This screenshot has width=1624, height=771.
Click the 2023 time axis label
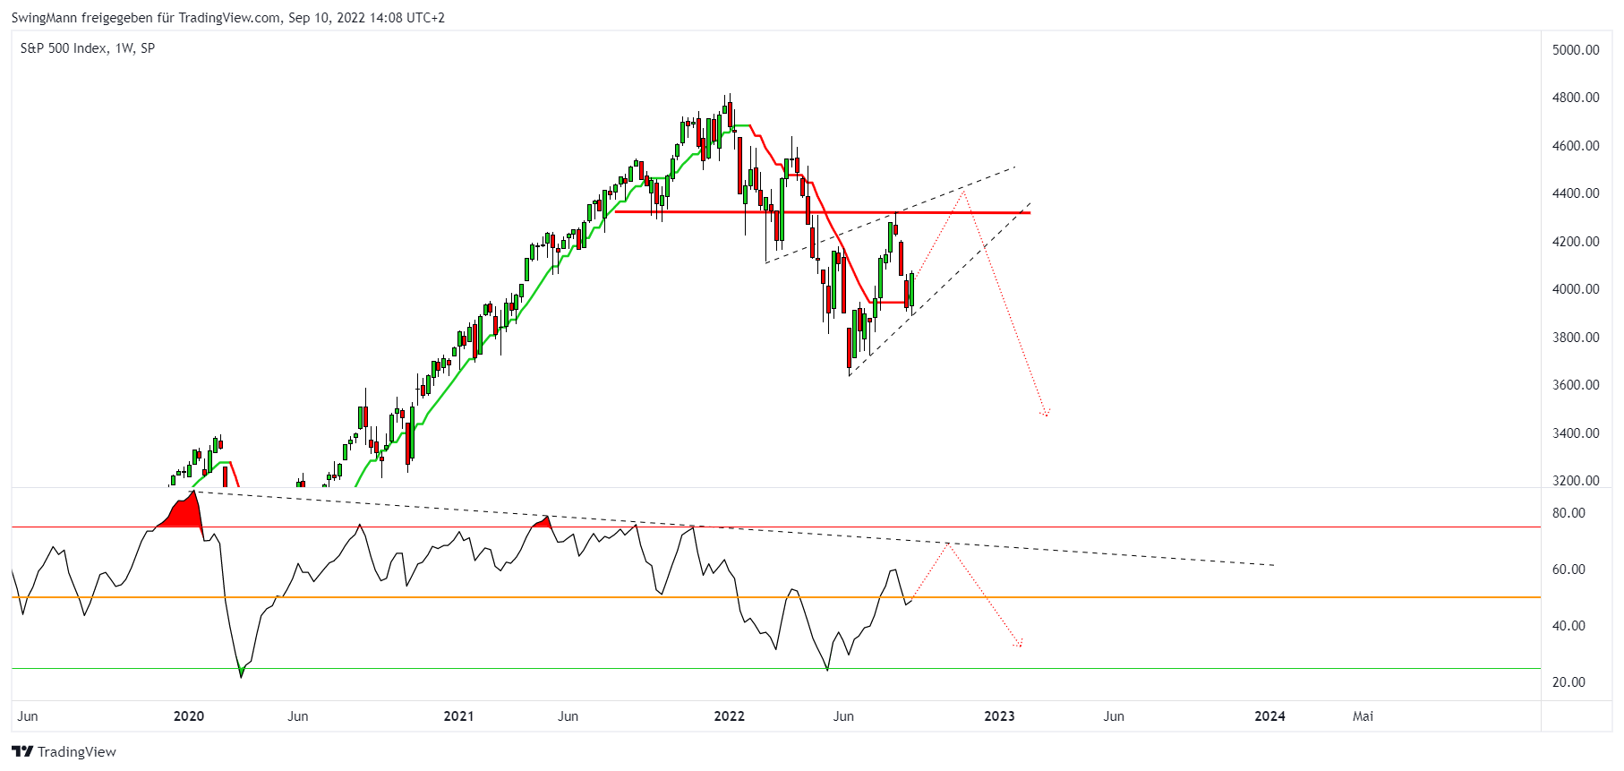tap(1000, 716)
